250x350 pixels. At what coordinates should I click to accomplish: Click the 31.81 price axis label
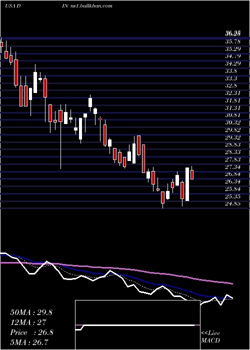(x=233, y=100)
